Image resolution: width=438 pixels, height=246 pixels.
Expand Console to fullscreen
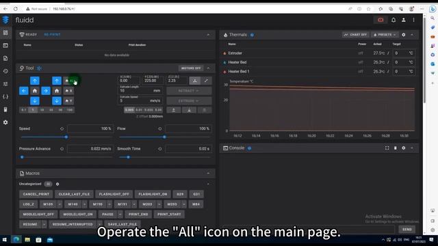[x=387, y=148]
